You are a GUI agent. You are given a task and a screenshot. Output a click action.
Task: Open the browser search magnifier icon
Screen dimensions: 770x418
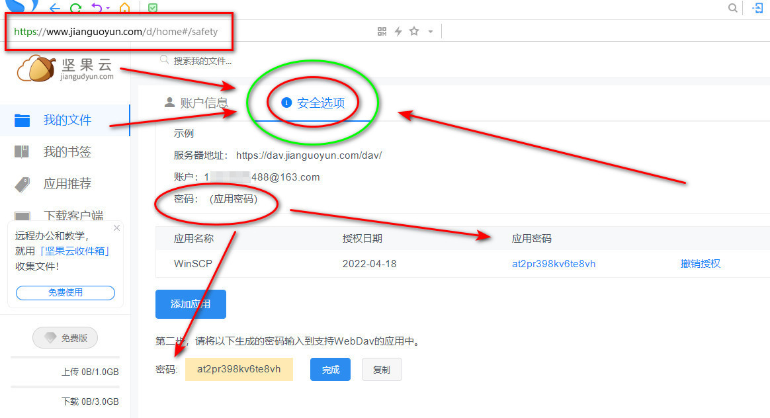click(733, 8)
